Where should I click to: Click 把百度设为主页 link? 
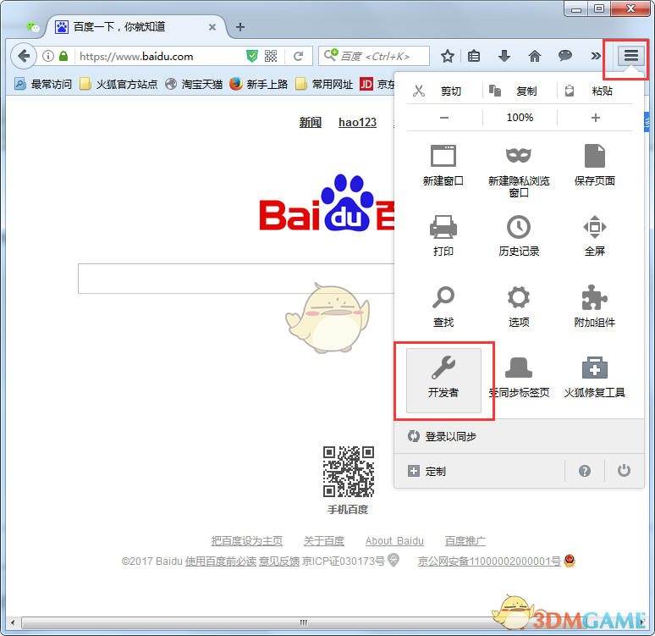point(247,541)
